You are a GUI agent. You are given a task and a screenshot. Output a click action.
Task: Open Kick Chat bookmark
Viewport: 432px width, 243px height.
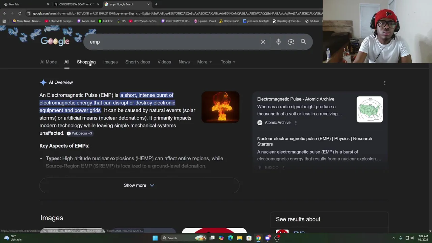(106, 21)
